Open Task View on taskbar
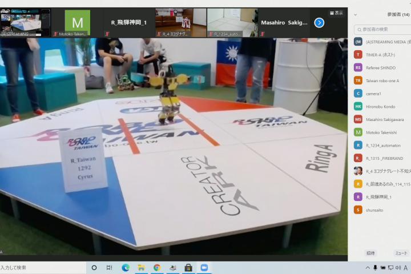The width and height of the screenshot is (411, 274). click(x=109, y=268)
